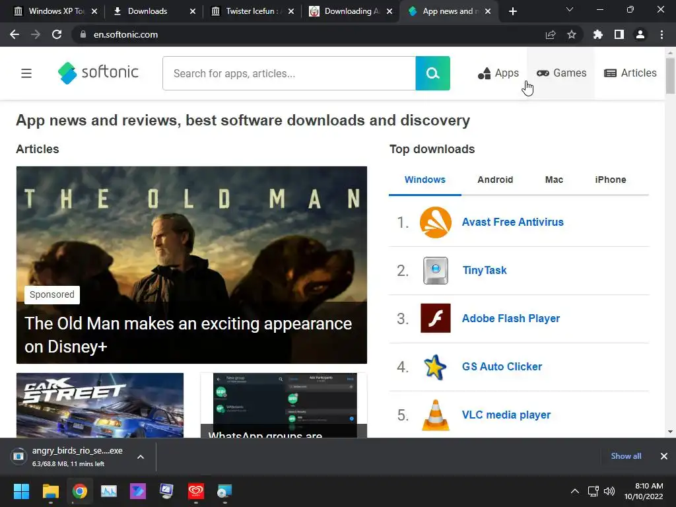Open the Avast Free Antivirus link

click(x=512, y=222)
